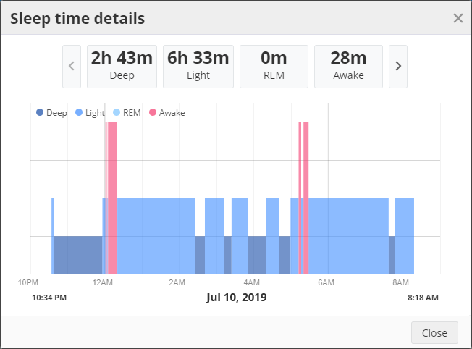Image resolution: width=472 pixels, height=349 pixels.
Task: Click the deep sleep block near 4AM
Action: pos(257,255)
